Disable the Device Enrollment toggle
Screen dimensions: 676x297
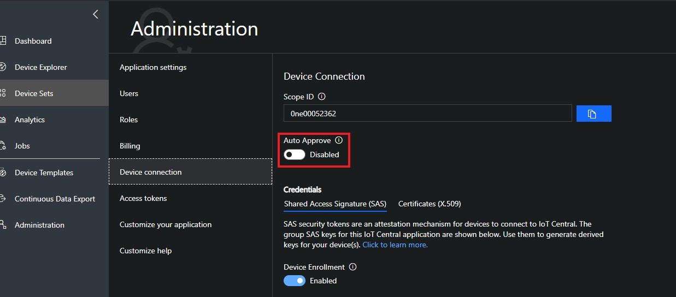point(295,281)
